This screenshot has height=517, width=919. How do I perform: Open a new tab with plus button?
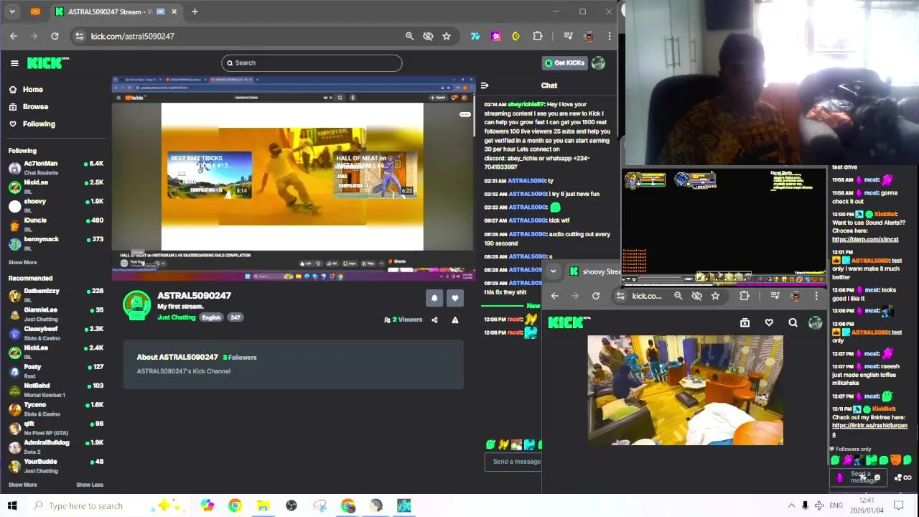195,11
